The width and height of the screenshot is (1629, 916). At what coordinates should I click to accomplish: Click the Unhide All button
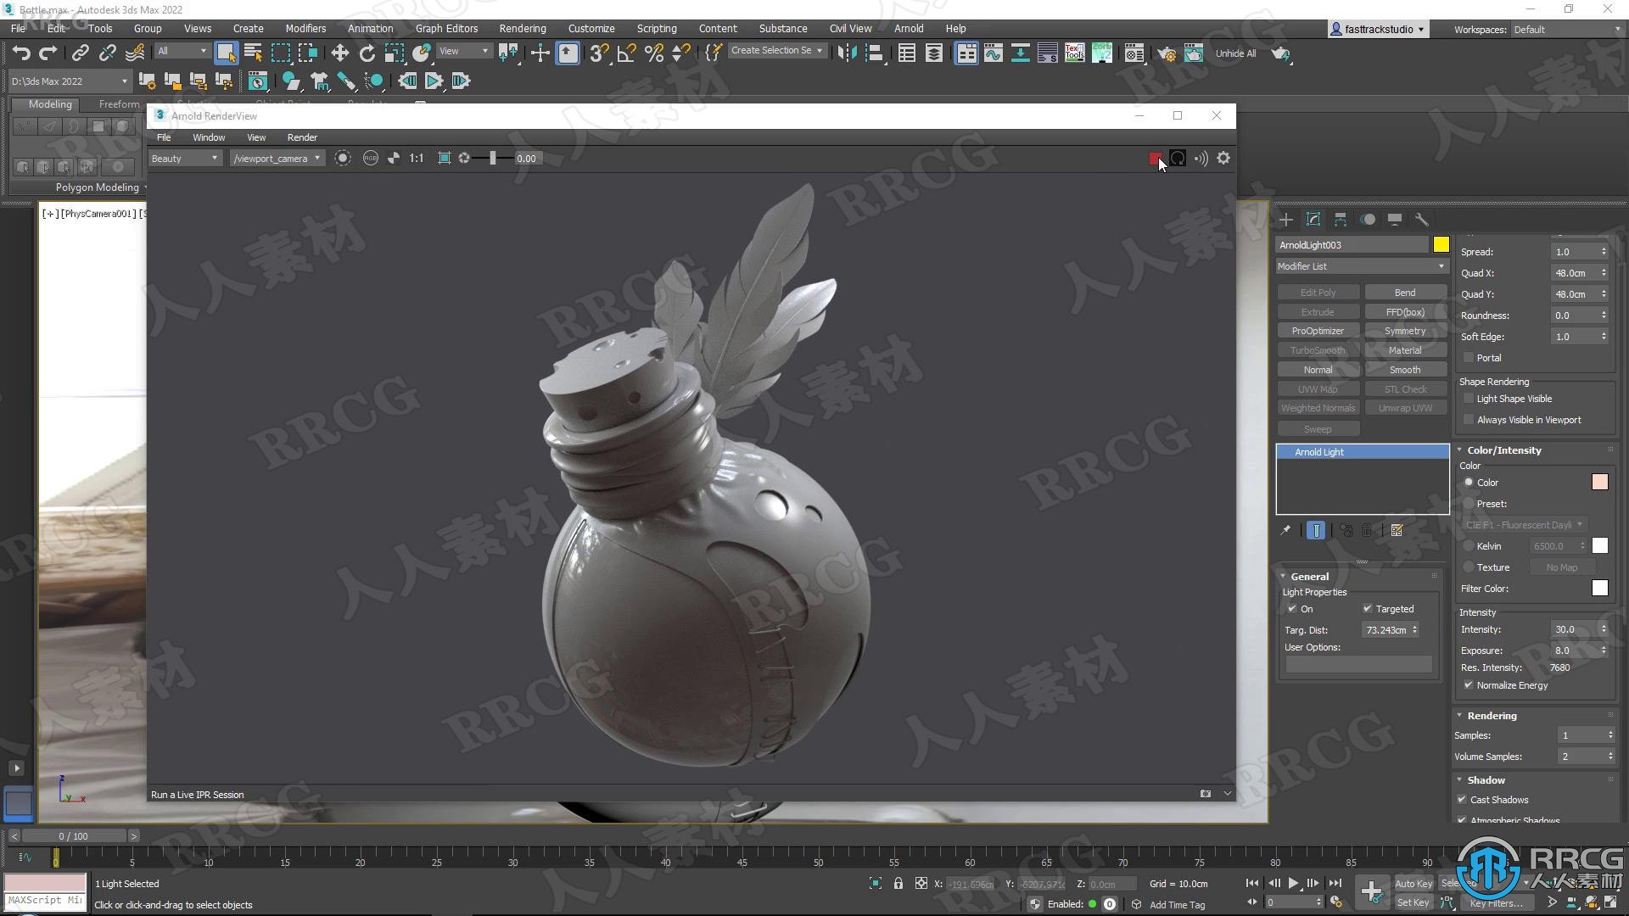point(1235,53)
